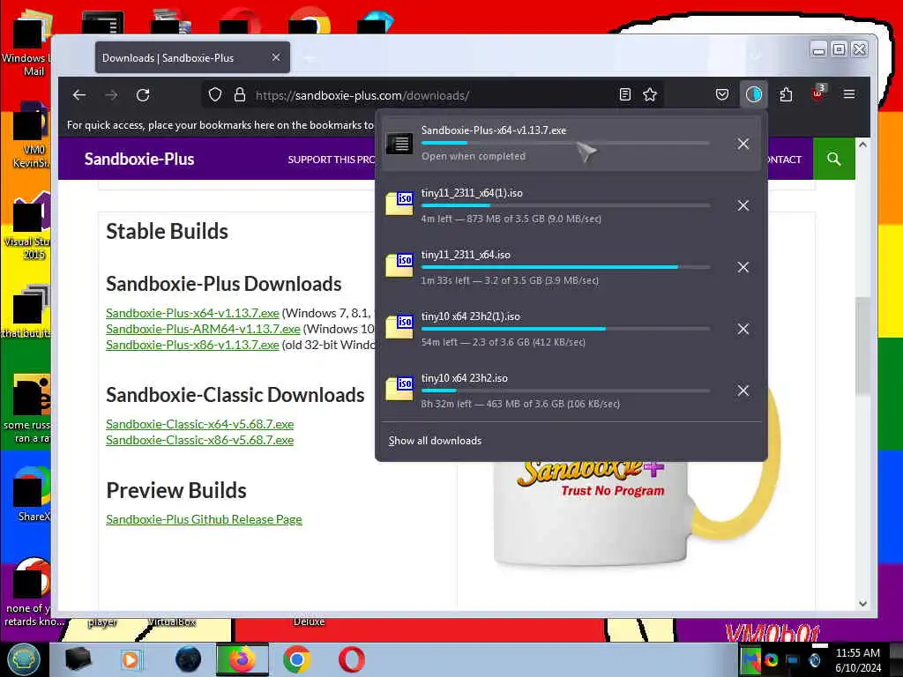Open Firefox application hamburger menu
Screen dimensions: 903x677
(x=849, y=94)
